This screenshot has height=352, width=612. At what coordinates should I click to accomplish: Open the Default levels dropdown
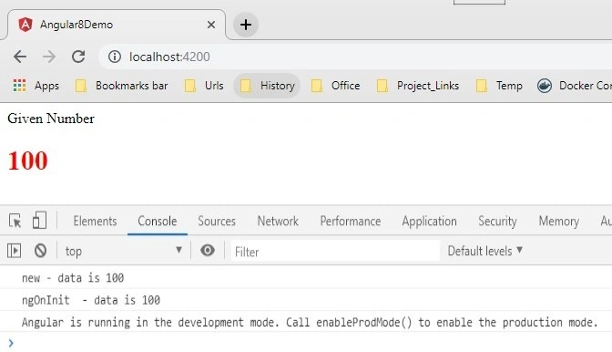pyautogui.click(x=485, y=251)
